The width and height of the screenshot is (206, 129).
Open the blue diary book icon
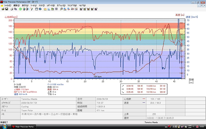pyautogui.click(x=40, y=9)
